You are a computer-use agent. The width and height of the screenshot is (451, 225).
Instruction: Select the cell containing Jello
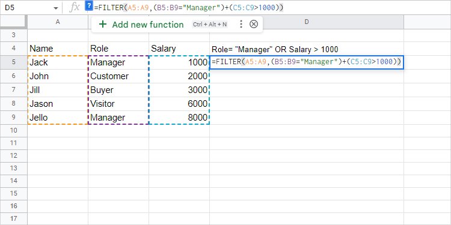pos(58,118)
